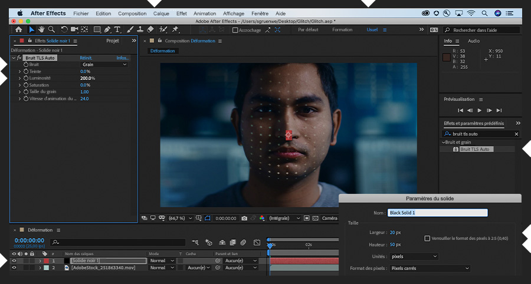Switch to the Audio panel tab
This screenshot has height=284, width=531.
click(x=474, y=41)
